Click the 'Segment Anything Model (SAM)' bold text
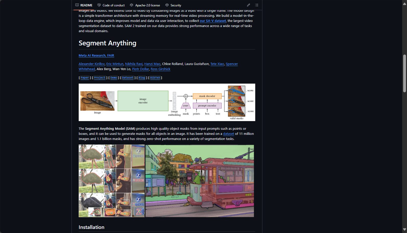407x233 pixels. 110,129
